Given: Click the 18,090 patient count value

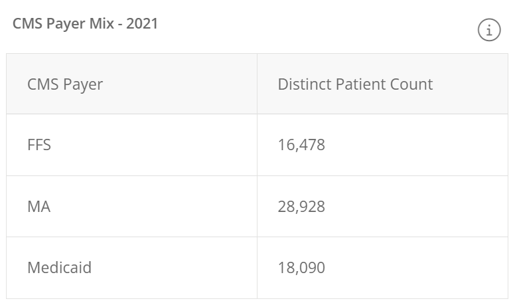Looking at the screenshot, I should [301, 268].
